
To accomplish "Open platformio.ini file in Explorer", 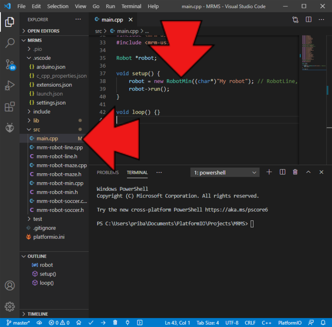I will click(49, 237).
